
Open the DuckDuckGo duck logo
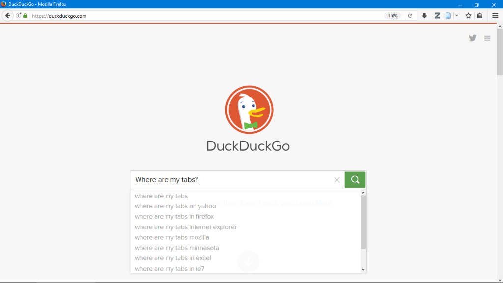point(249,110)
